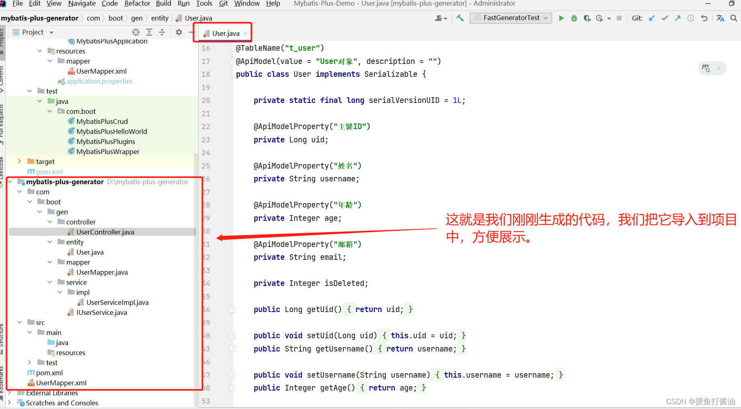
Task: Commit changes with the Git checkmark
Action: click(x=665, y=18)
